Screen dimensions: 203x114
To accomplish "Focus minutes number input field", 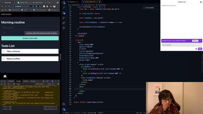I will pyautogui.click(x=13, y=33).
